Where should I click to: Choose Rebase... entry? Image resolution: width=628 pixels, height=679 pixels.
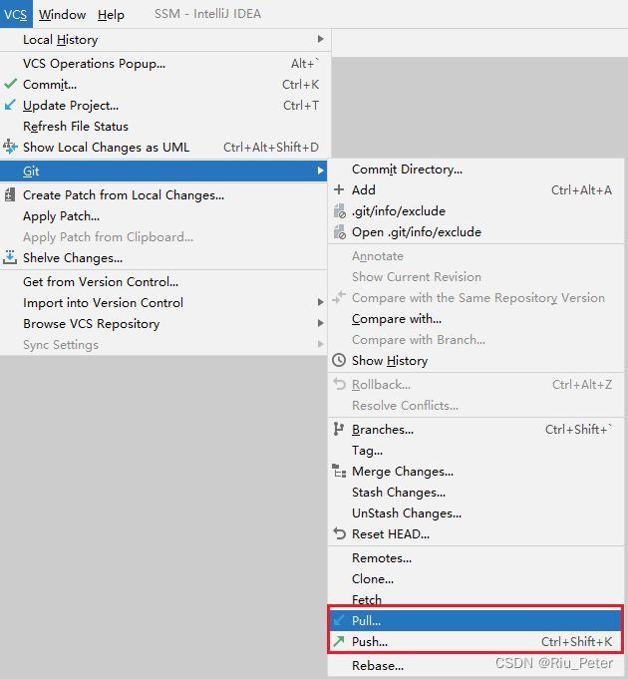(x=476, y=665)
